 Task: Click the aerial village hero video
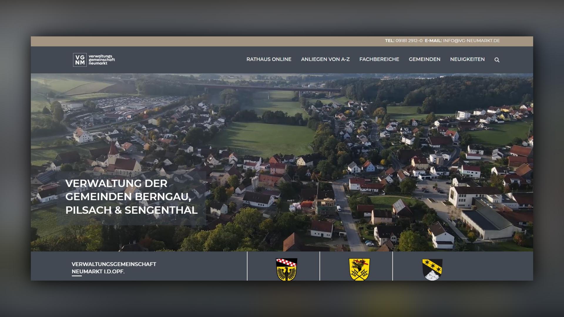282,162
